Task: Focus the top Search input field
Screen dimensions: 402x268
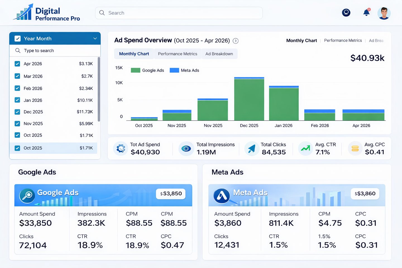Action: tap(179, 13)
